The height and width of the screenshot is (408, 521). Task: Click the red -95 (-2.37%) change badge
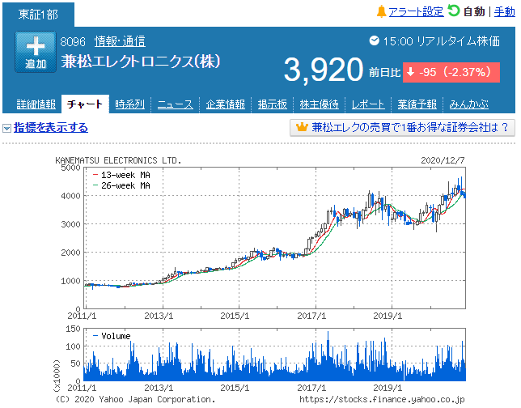pos(451,72)
